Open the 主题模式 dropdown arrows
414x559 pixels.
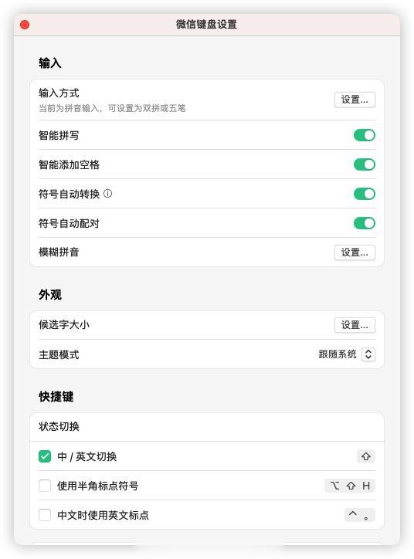click(x=368, y=354)
